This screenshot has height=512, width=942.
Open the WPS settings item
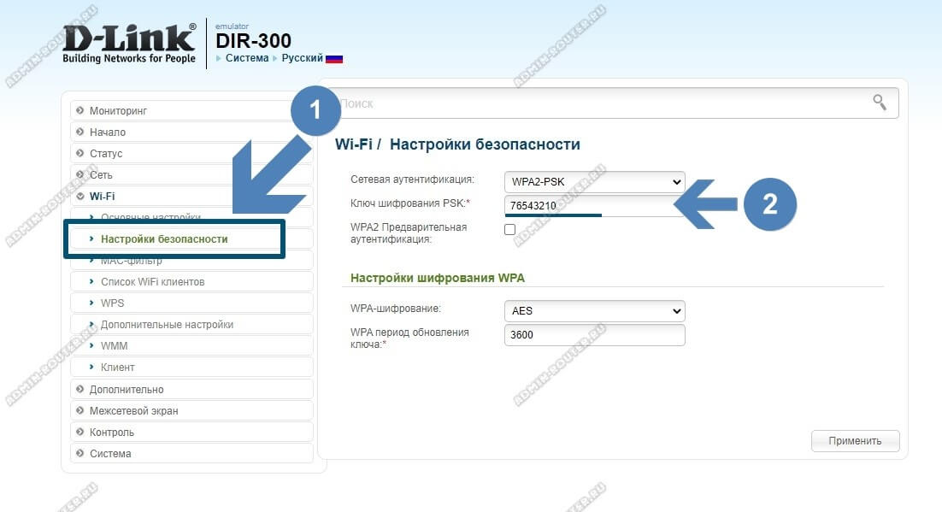[113, 303]
